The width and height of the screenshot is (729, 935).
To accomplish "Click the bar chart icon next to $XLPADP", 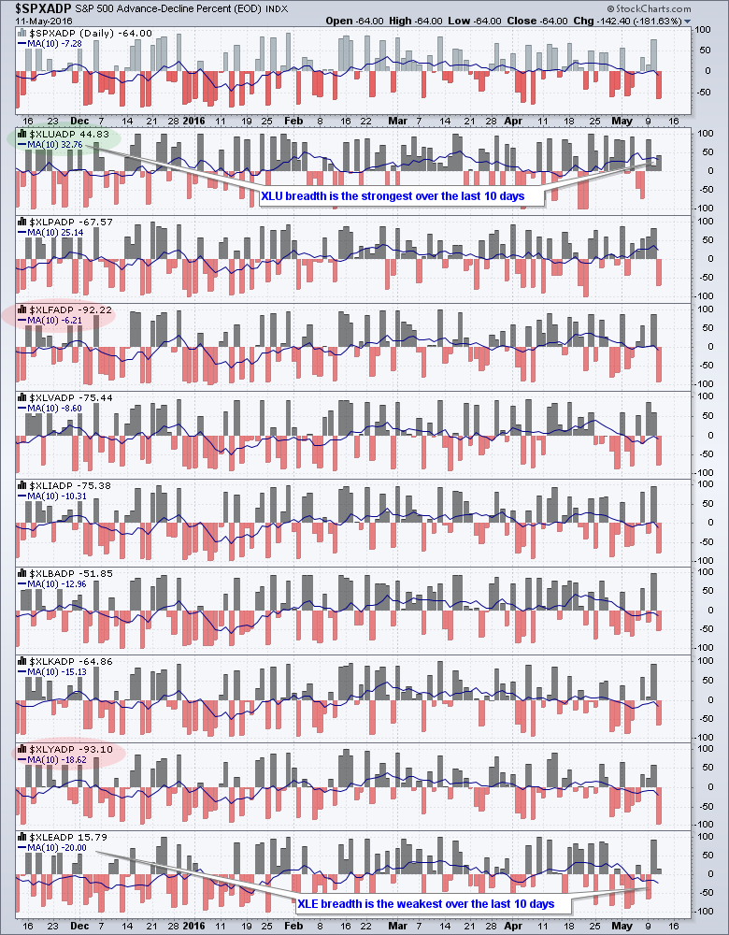I will pyautogui.click(x=22, y=222).
